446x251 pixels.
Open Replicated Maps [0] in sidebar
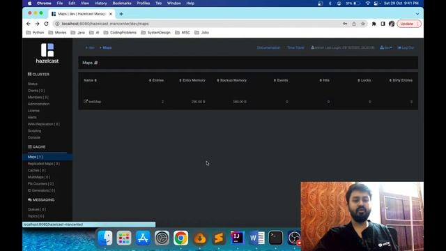tap(43, 164)
